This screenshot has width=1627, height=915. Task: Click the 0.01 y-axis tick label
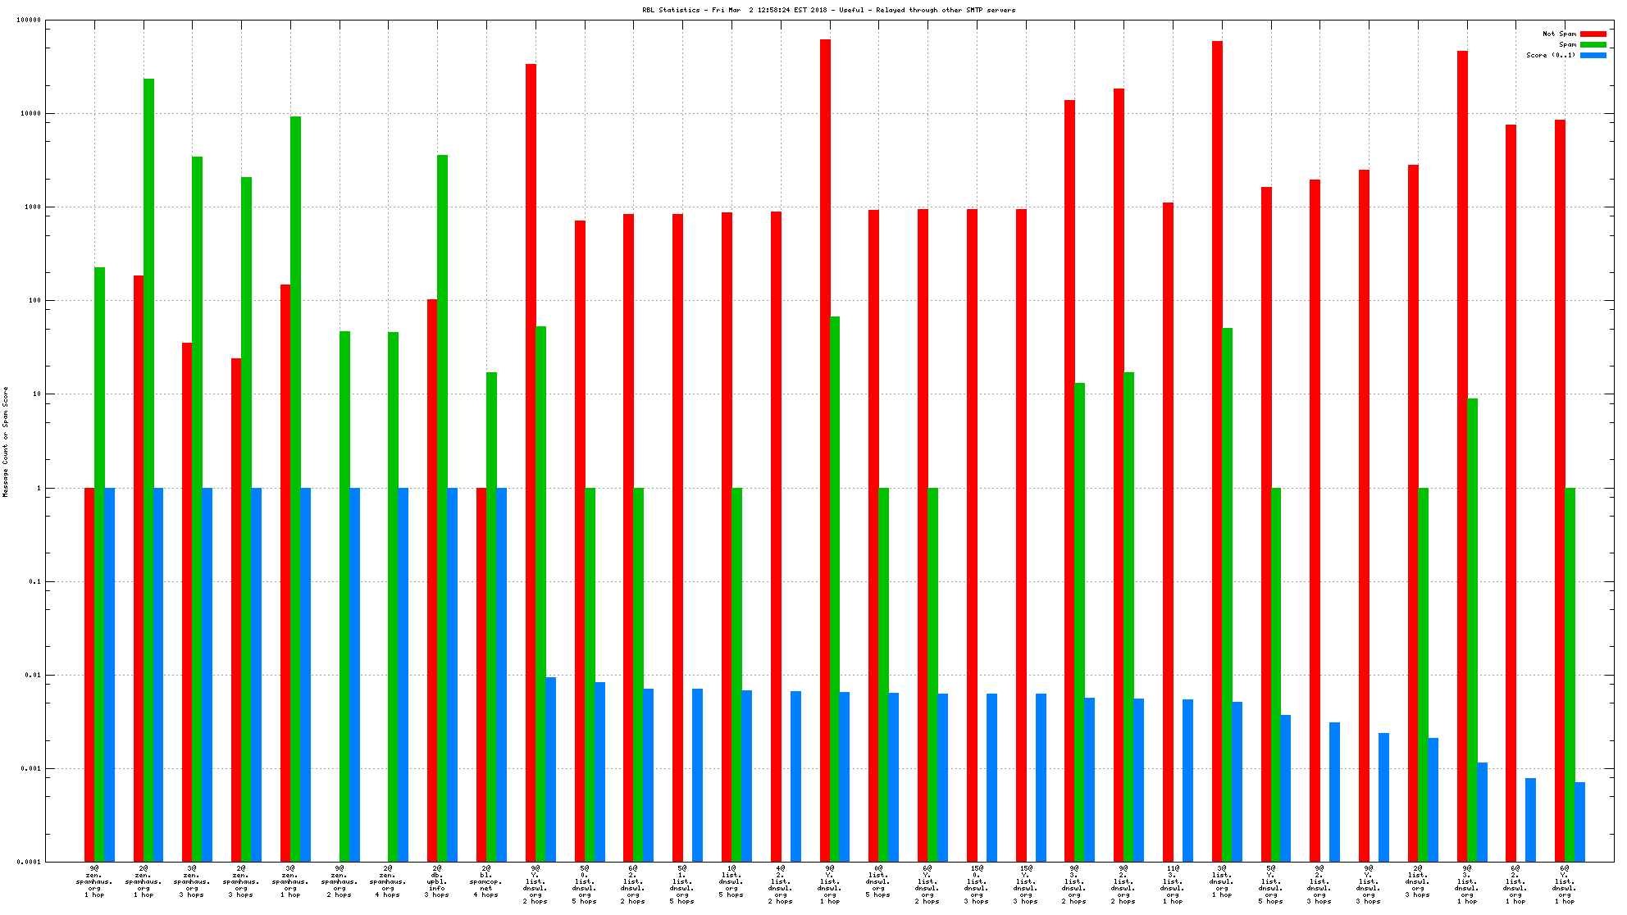[34, 675]
